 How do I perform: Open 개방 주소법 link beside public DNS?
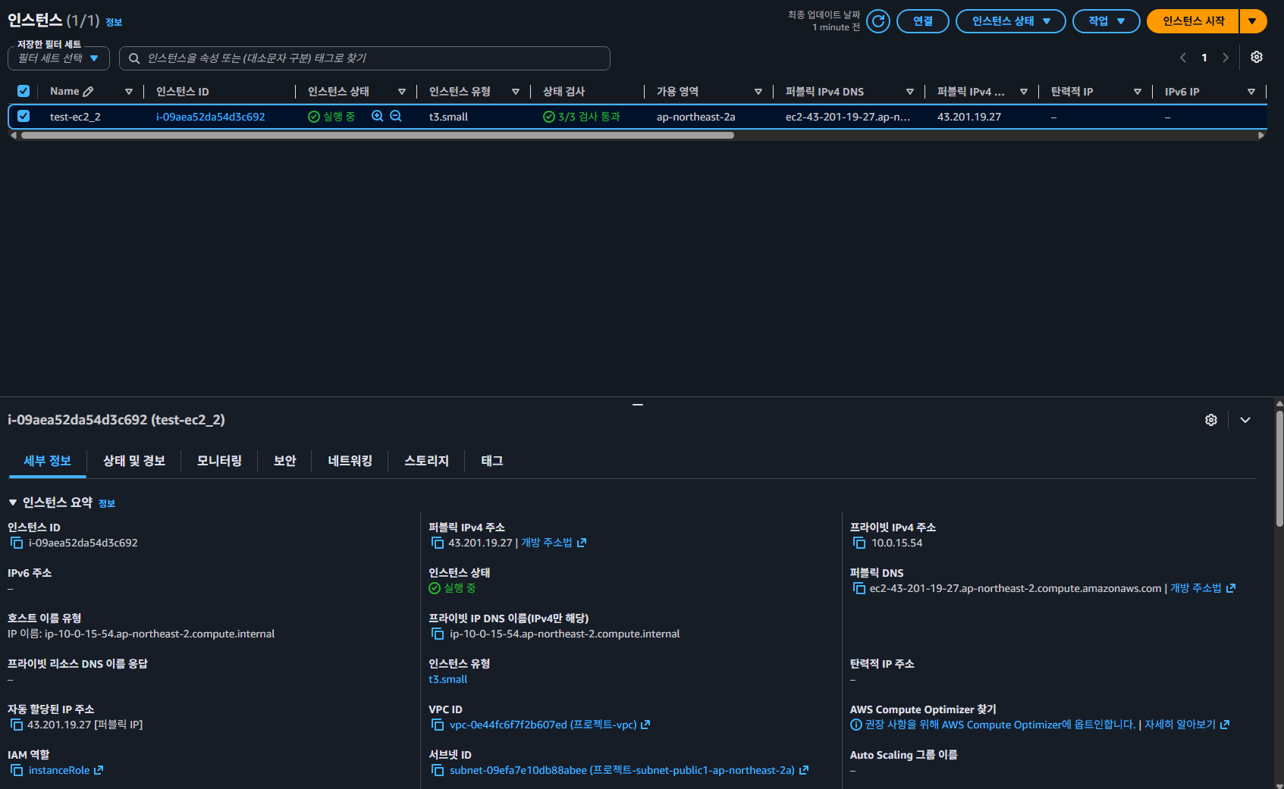point(1203,588)
